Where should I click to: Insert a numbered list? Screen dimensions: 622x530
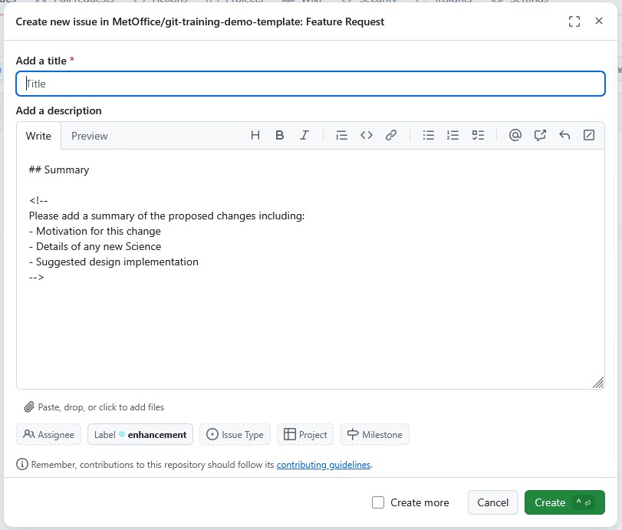[453, 135]
